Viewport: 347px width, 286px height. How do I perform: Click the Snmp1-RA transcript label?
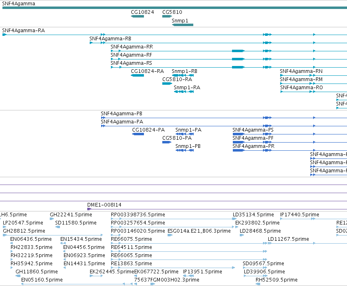pos(187,88)
